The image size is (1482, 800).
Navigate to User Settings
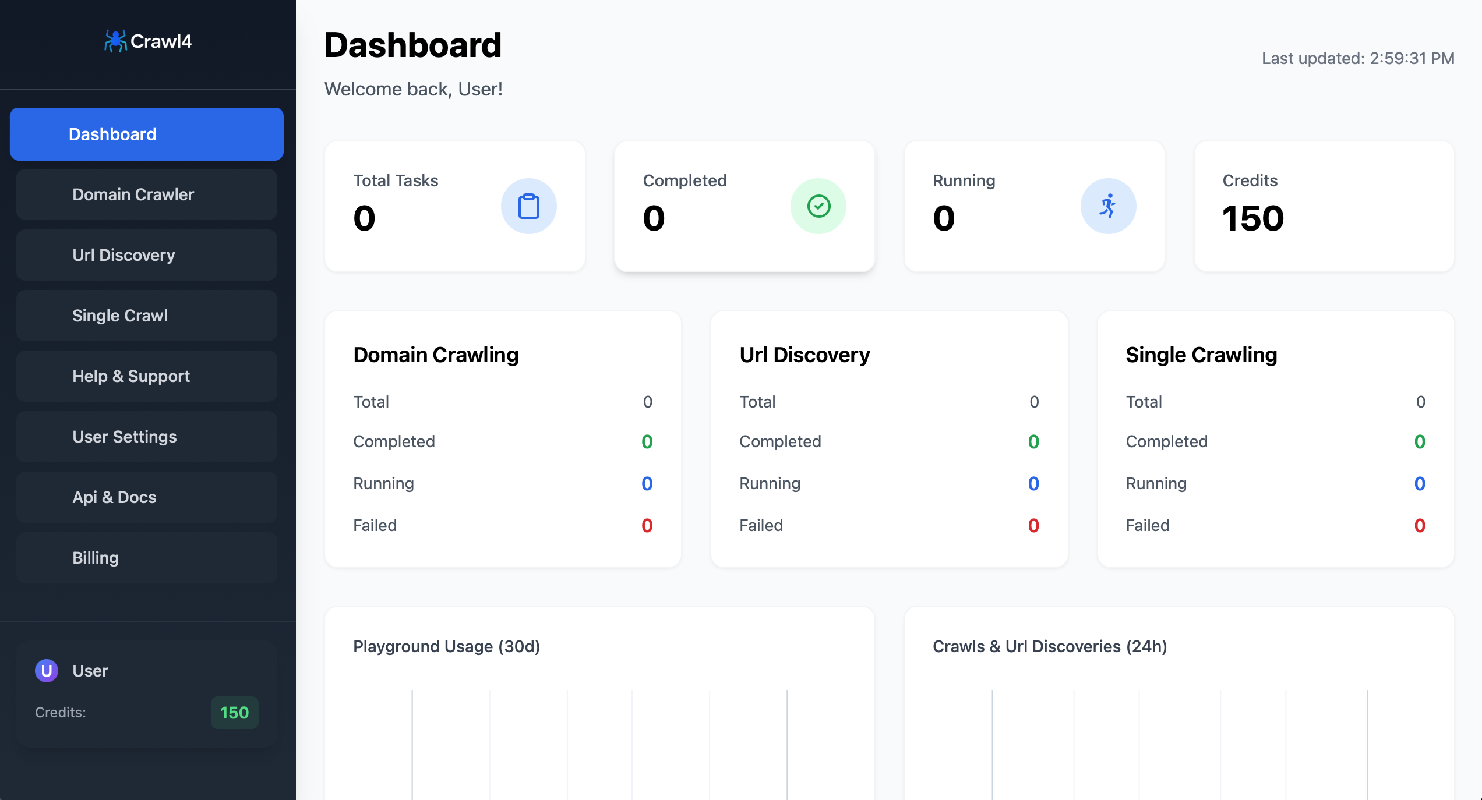click(x=147, y=437)
